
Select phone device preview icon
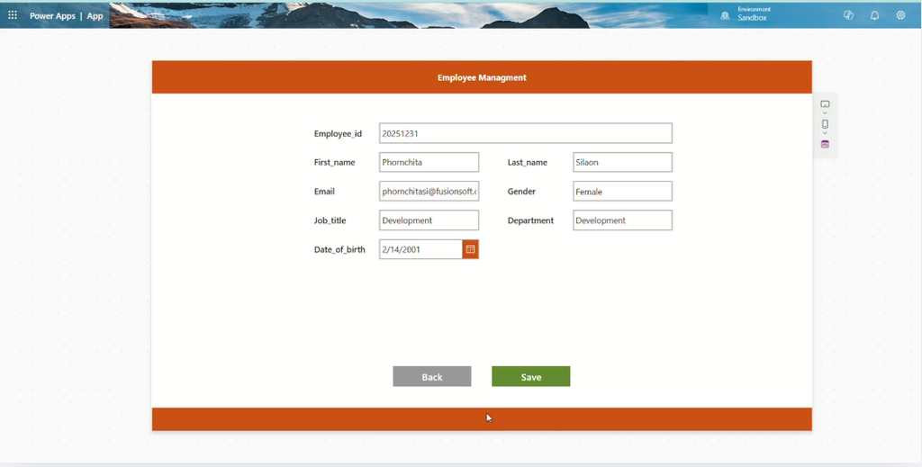coord(825,124)
